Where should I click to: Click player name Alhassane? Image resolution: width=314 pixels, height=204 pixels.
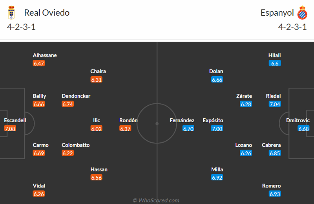45,55
